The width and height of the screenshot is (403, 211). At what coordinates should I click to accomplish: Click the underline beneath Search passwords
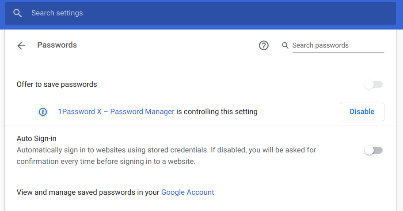point(338,52)
